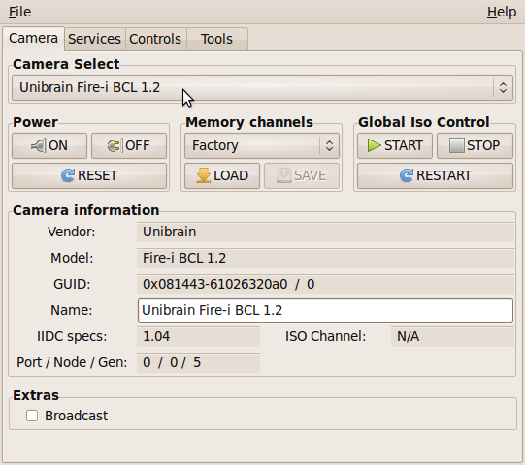Switch to the Services tab
The image size is (525, 465).
95,39
